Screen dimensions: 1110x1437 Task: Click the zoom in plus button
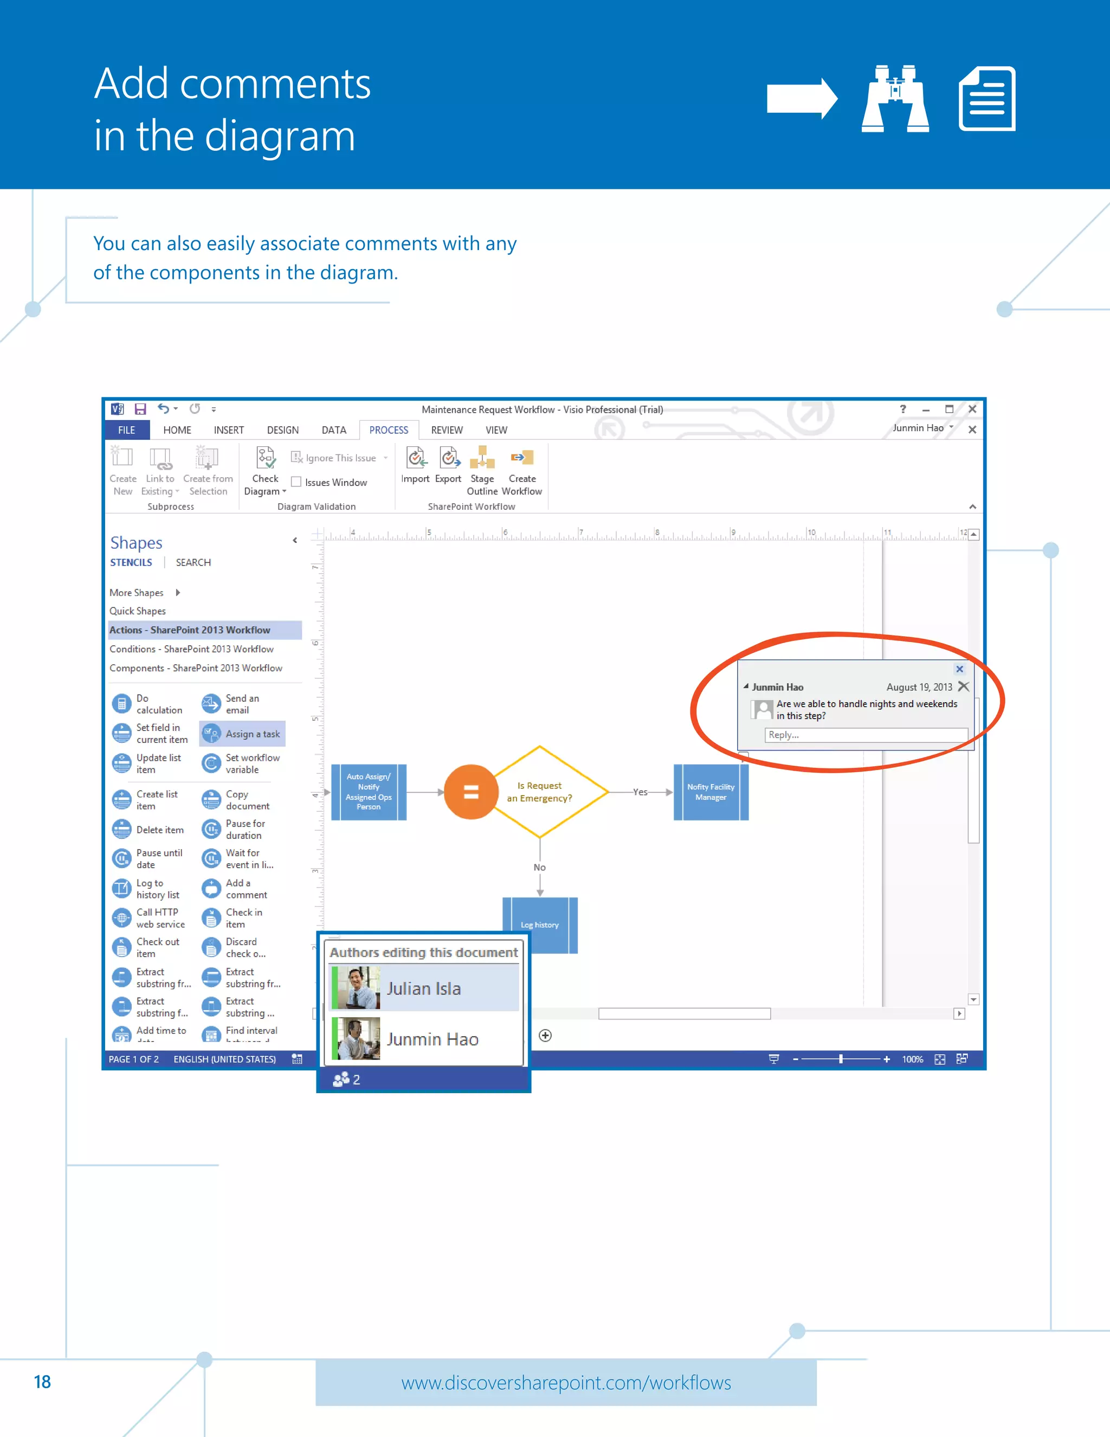click(886, 1058)
